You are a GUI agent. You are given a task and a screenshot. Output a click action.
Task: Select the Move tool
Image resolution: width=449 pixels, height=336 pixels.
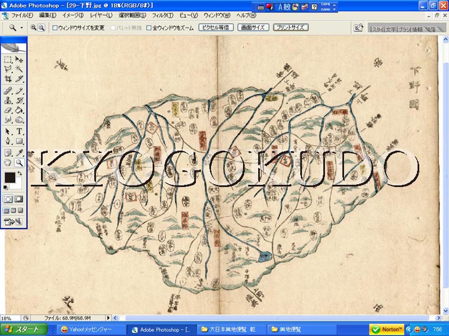[19, 59]
